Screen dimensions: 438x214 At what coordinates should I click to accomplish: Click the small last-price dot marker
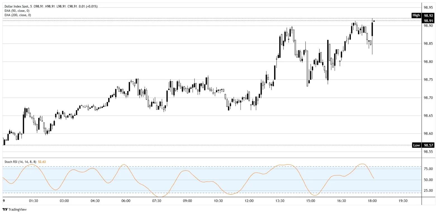point(374,21)
